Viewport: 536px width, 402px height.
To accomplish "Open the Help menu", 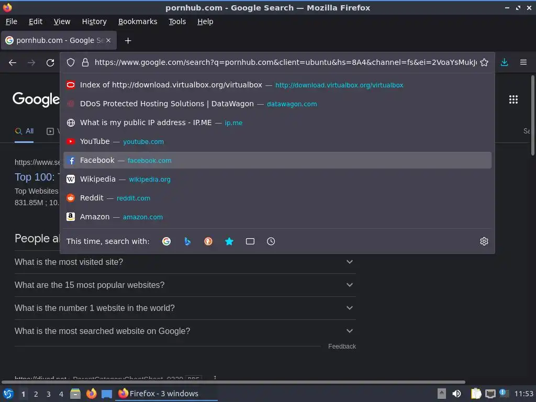I will (x=205, y=21).
